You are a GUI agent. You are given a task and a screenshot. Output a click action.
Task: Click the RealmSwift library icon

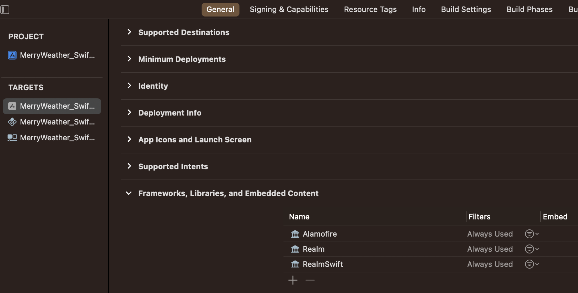[x=295, y=264]
